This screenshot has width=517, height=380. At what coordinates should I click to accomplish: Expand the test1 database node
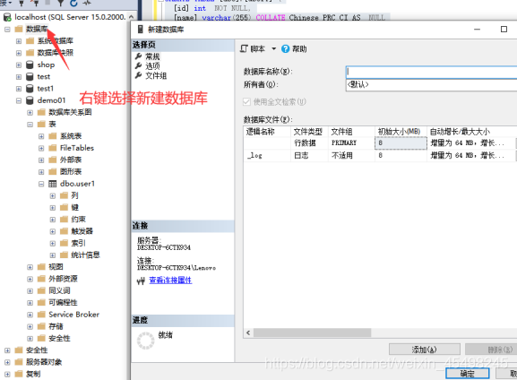(19, 89)
